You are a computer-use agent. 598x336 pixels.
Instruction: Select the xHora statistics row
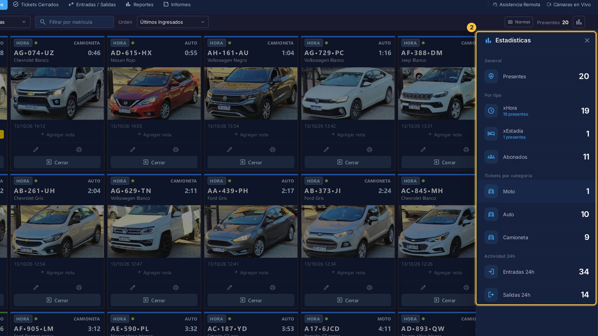click(x=536, y=111)
